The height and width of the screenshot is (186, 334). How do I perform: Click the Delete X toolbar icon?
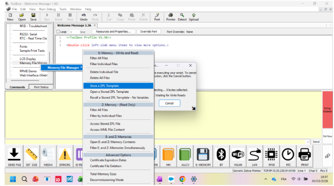(143, 17)
